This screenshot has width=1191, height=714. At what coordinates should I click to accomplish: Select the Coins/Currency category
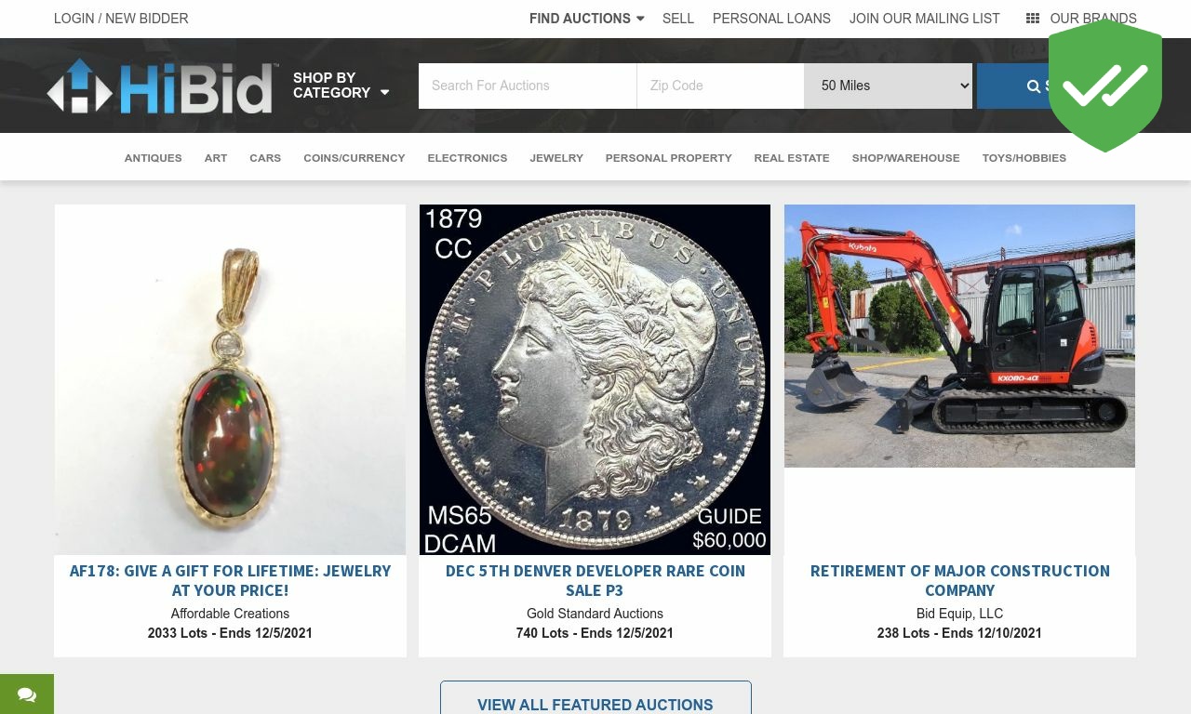pos(354,158)
